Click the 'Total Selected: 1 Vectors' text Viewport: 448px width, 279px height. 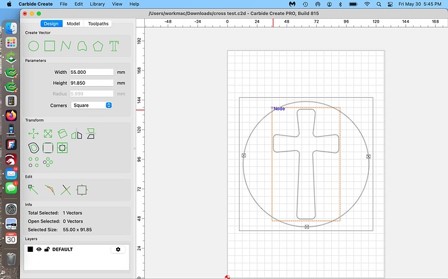pos(55,213)
